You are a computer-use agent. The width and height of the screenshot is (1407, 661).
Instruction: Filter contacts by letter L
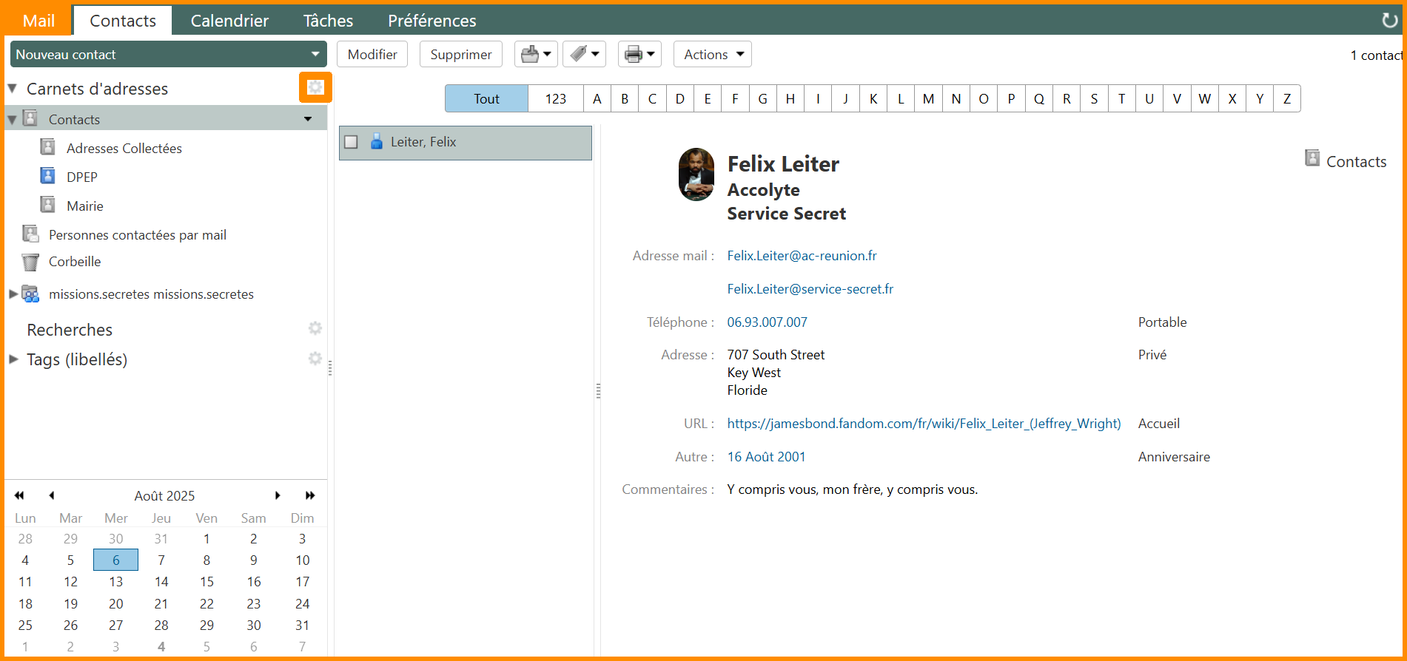[x=901, y=98]
